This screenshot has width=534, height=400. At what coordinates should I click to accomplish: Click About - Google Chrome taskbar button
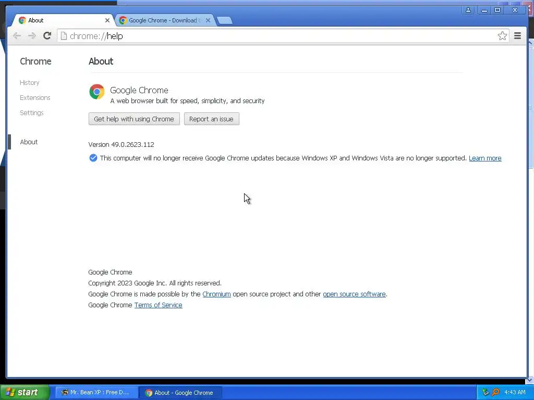click(x=180, y=393)
